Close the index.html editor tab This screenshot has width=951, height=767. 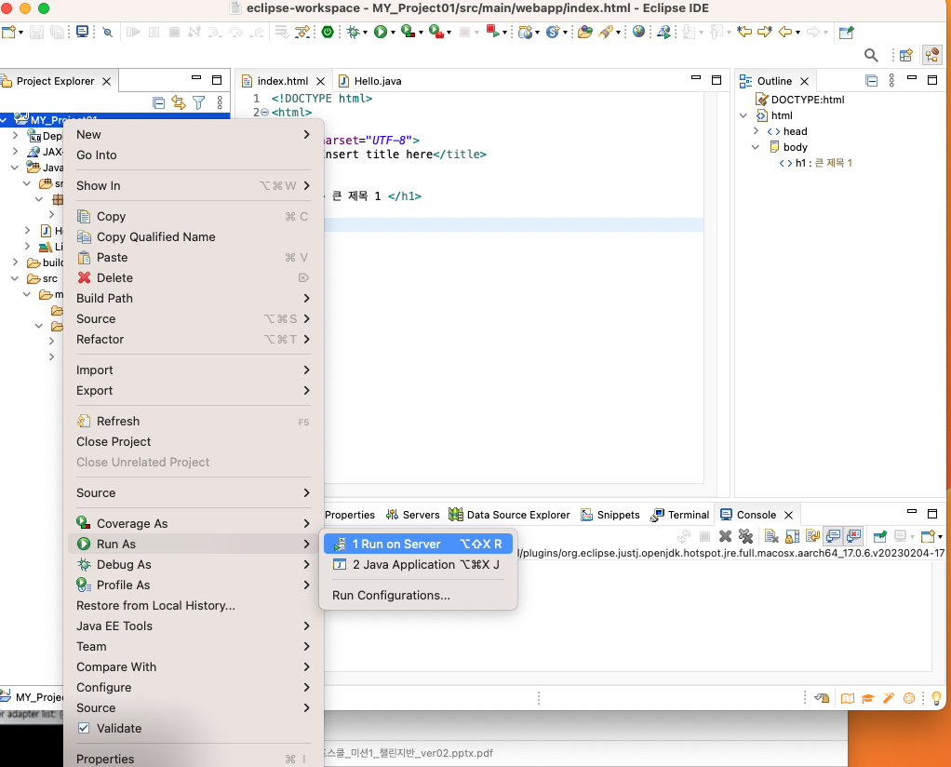click(320, 81)
